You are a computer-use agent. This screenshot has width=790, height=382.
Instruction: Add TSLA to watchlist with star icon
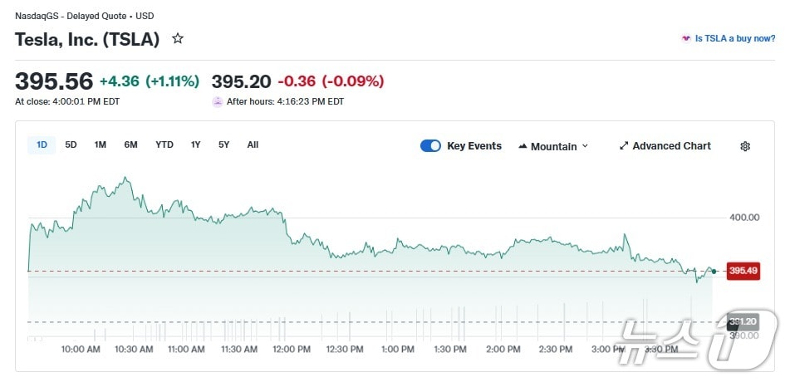pos(177,38)
